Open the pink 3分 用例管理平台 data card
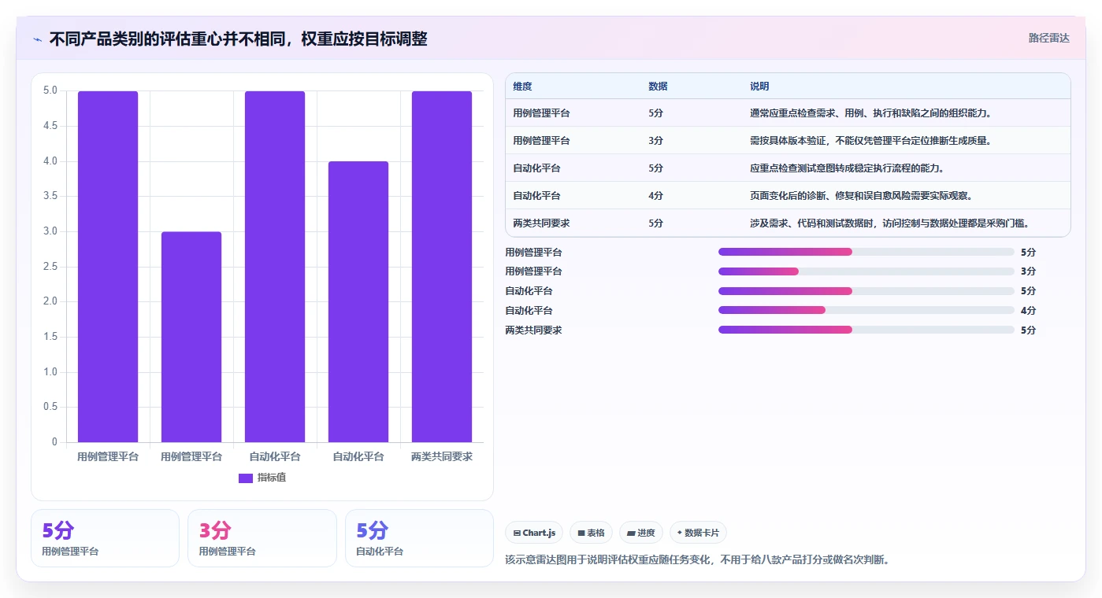Viewport: 1102px width, 598px height. point(262,538)
